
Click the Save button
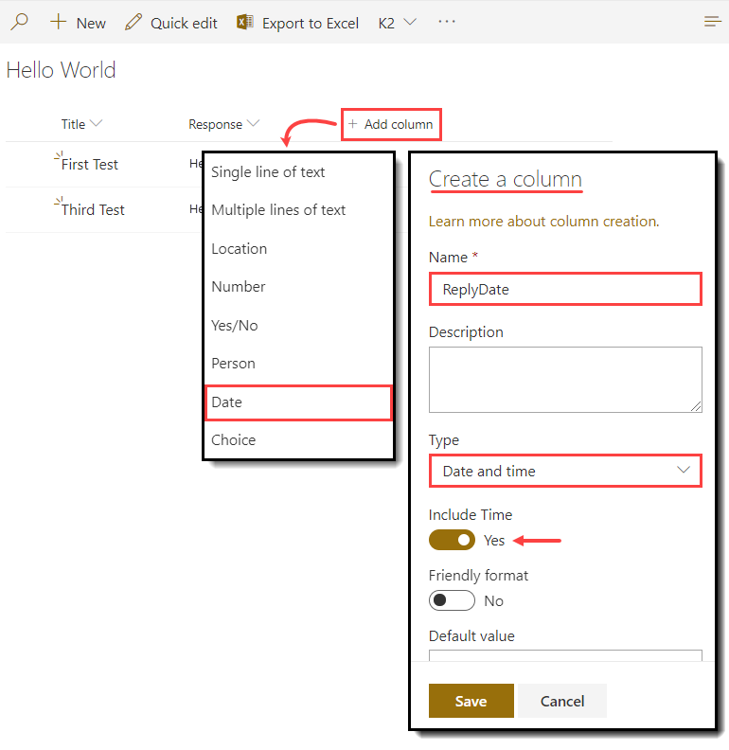click(471, 701)
